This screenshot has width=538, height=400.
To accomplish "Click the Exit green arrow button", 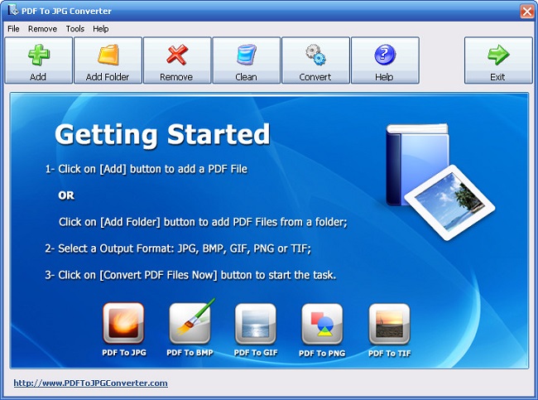I will pos(497,60).
